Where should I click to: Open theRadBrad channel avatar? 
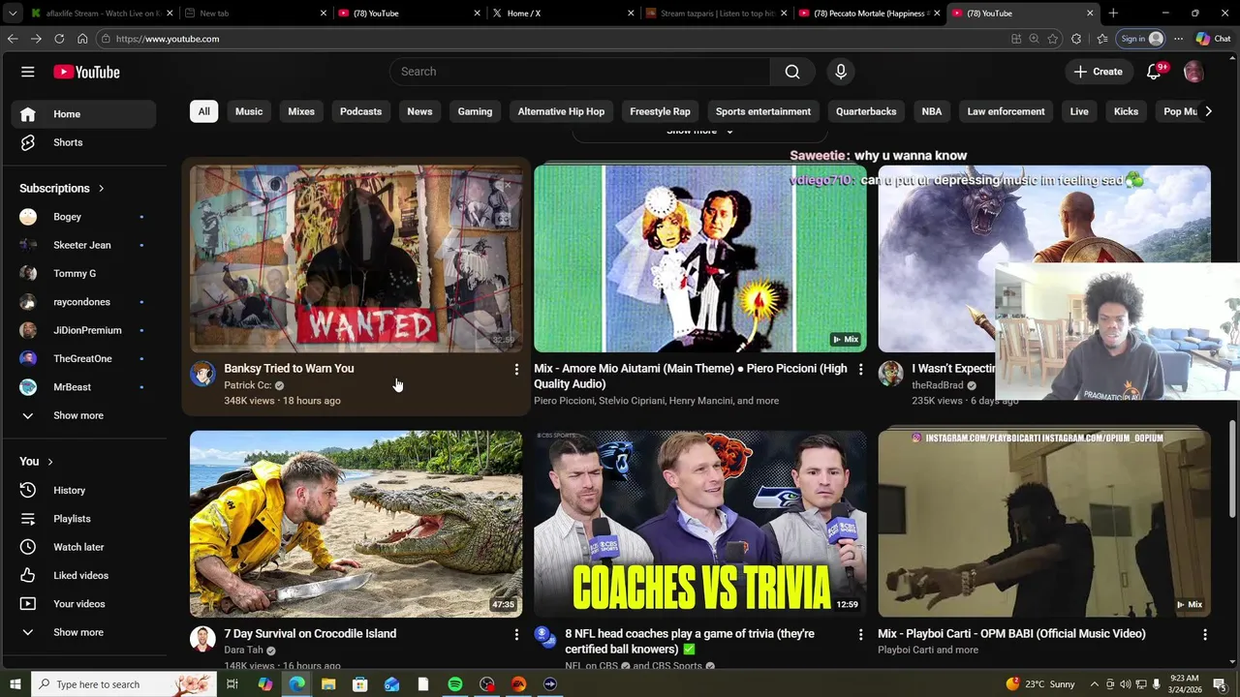coord(890,374)
